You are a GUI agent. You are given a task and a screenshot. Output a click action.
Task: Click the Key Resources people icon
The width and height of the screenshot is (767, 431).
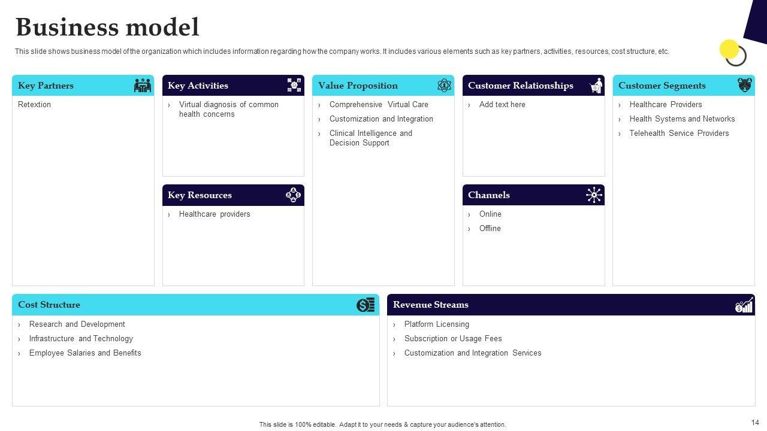294,195
